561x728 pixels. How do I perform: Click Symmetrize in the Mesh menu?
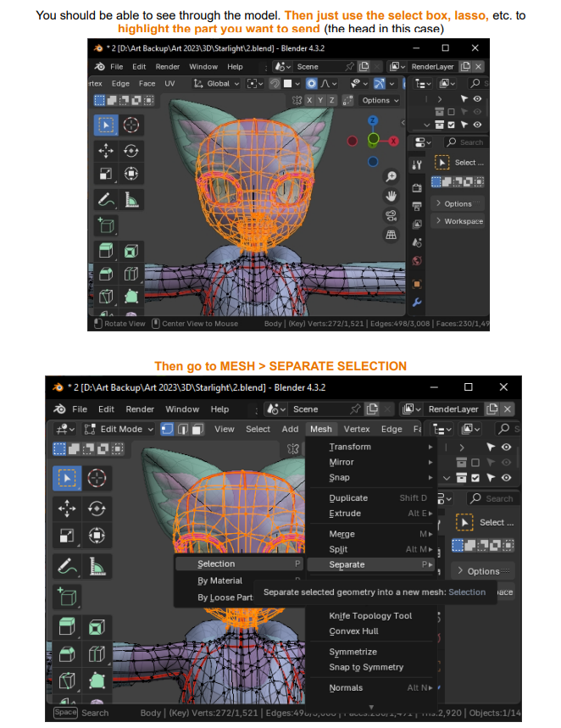tap(353, 652)
